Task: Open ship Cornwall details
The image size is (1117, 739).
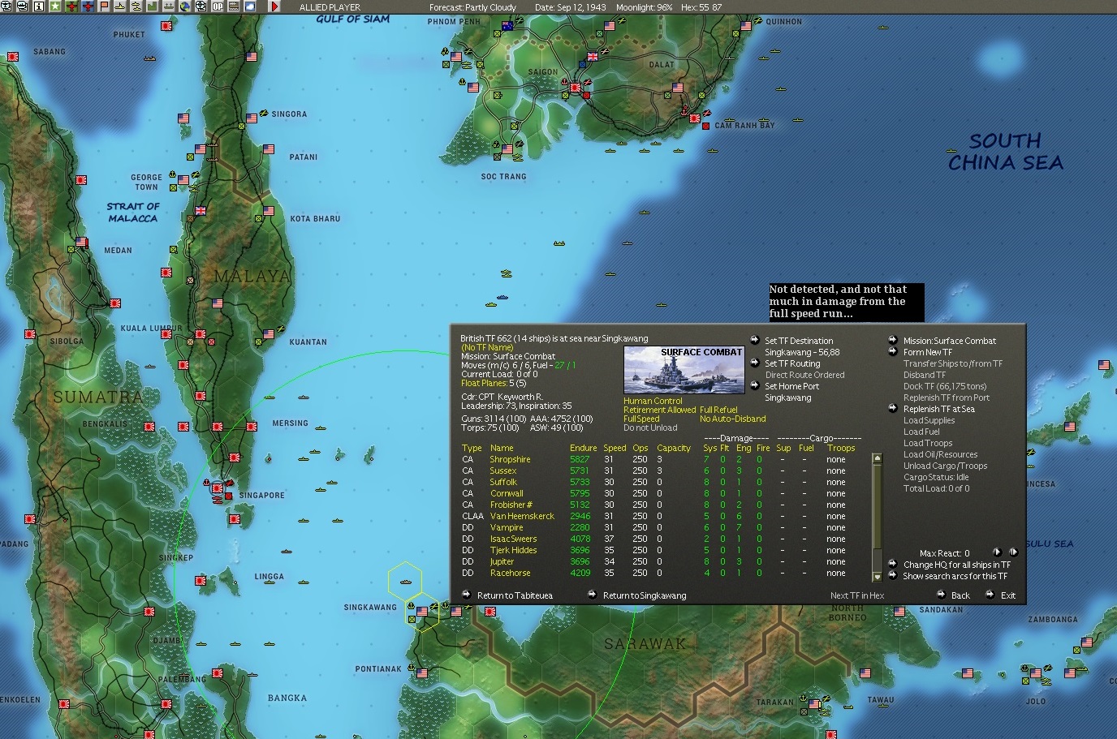Action: pyautogui.click(x=507, y=493)
